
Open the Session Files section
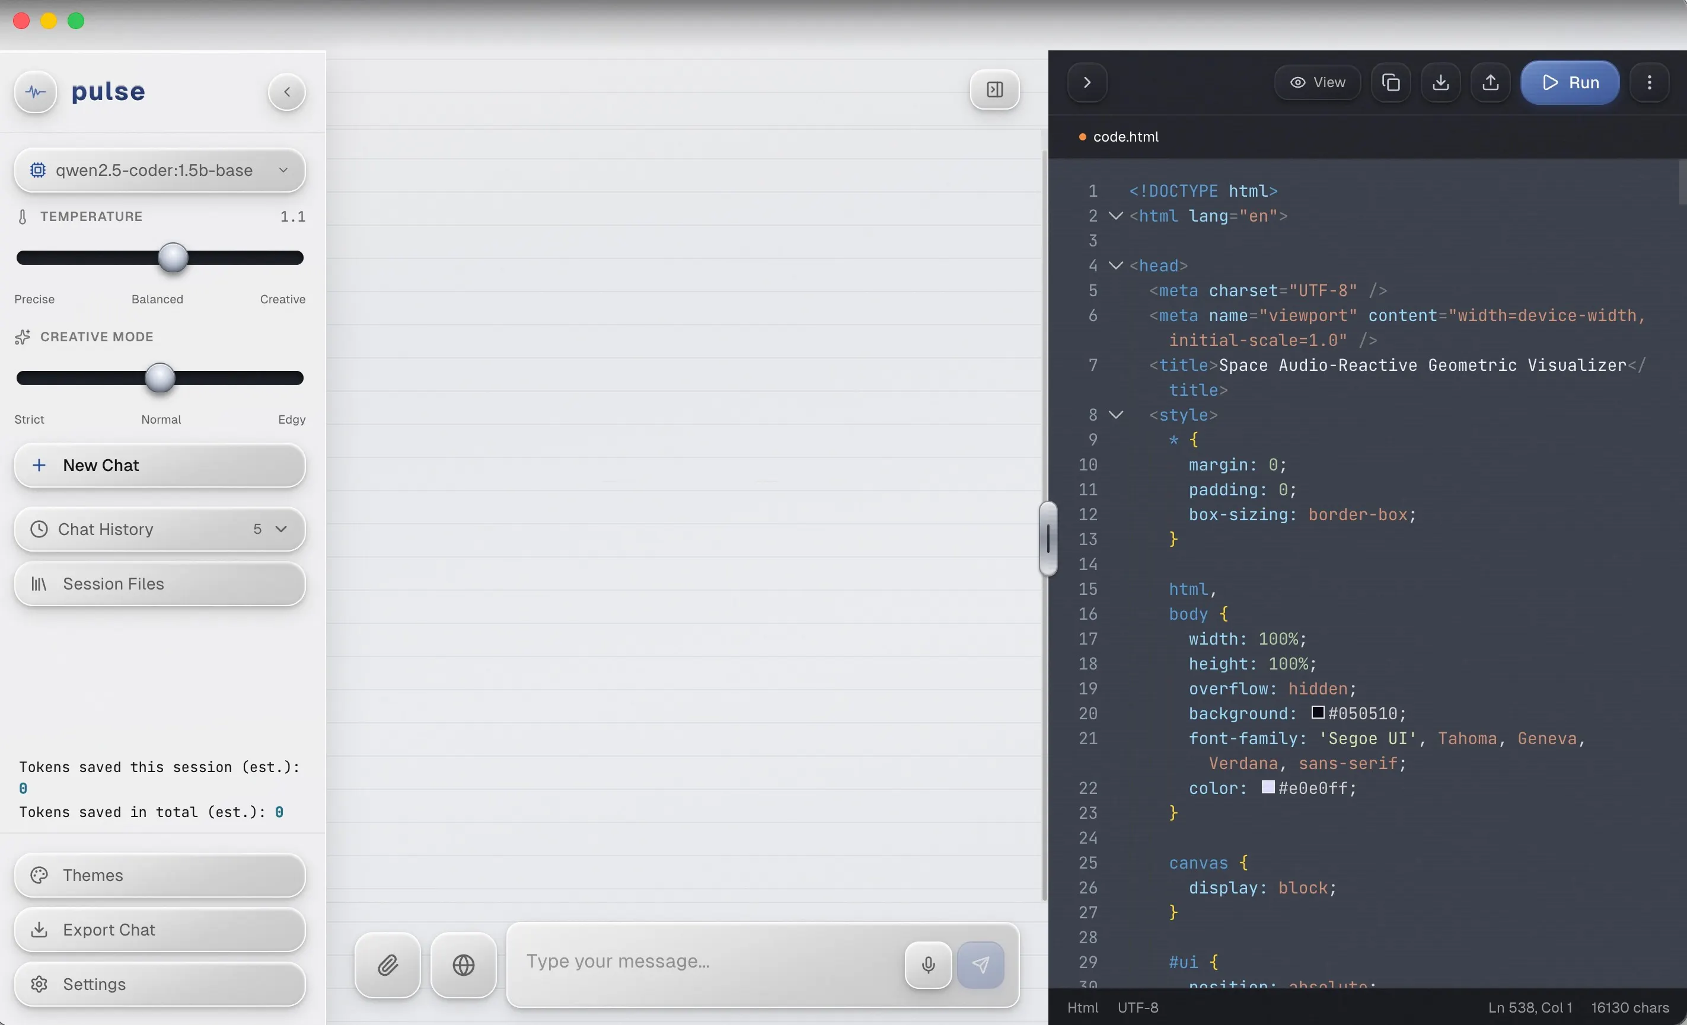tap(160, 584)
